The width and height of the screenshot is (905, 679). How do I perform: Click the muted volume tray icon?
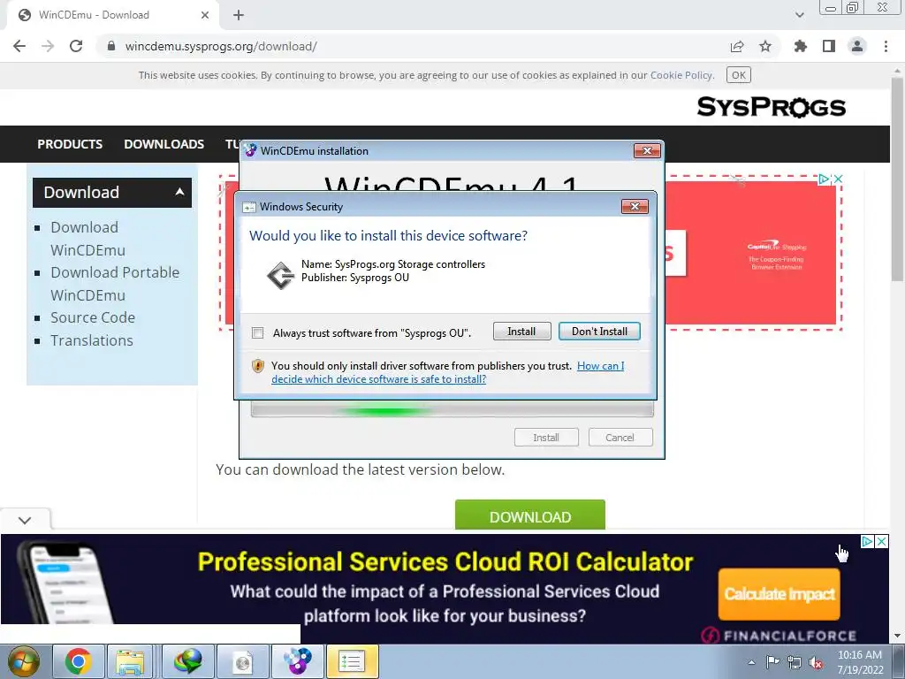(x=816, y=662)
